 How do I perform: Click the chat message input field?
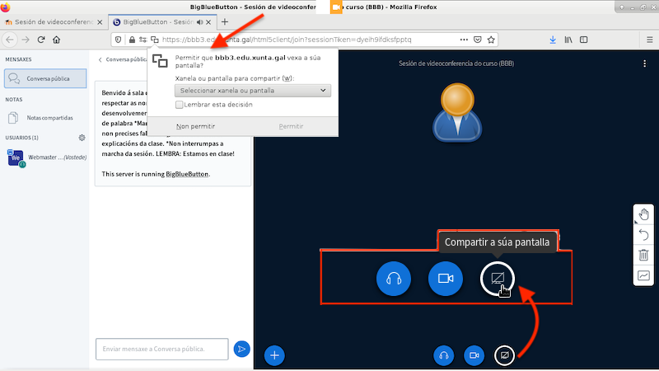tap(161, 349)
